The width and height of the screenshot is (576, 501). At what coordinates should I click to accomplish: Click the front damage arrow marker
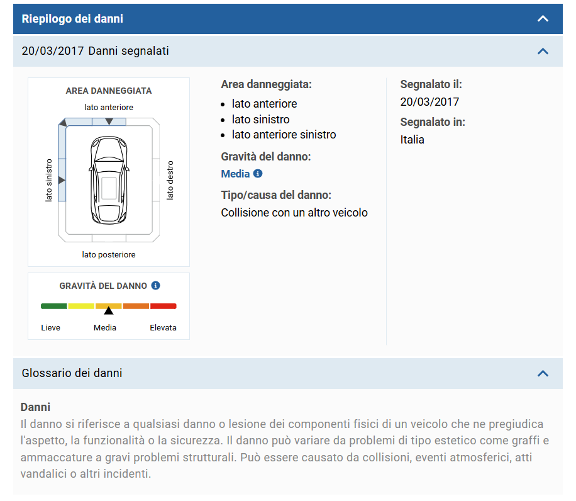[109, 121]
